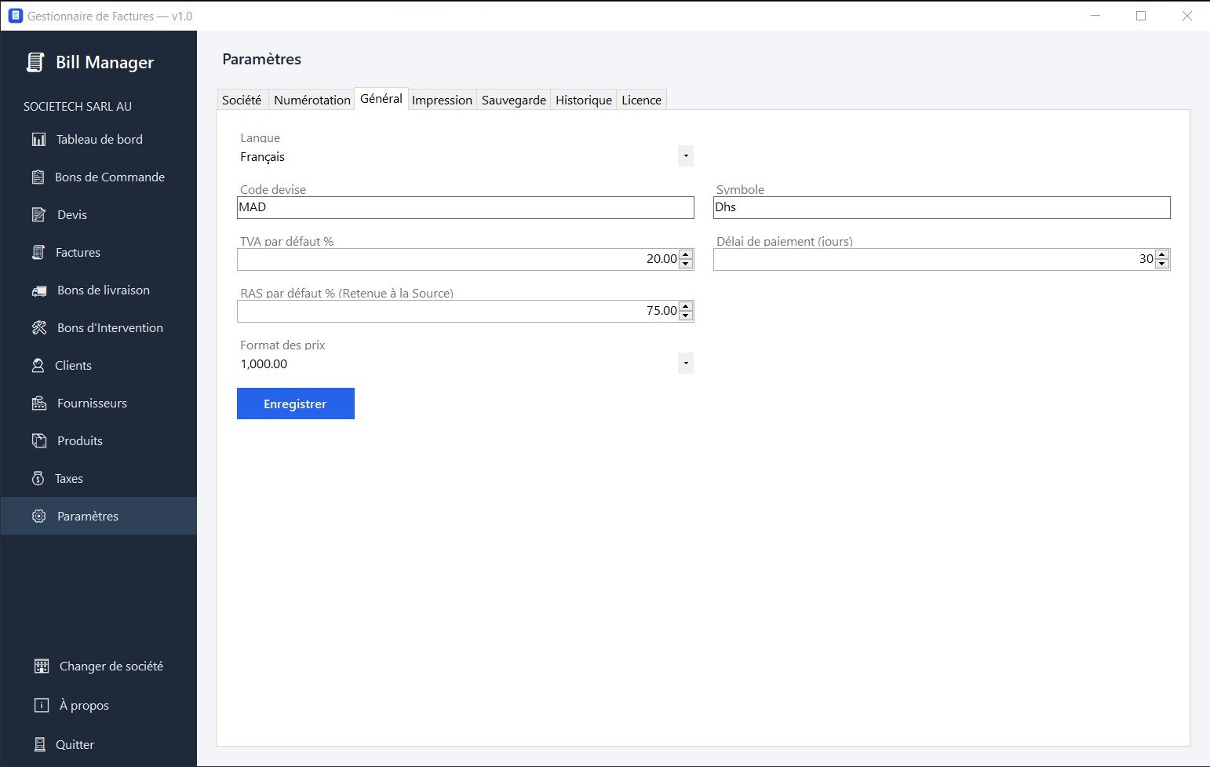
Task: Select Bons d'Intervention in sidebar
Action: coord(99,327)
